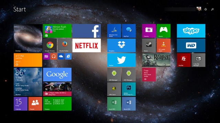The height and width of the screenshot is (123, 220).
Task: Open the Nepal news story tile
Action: (x=57, y=89)
